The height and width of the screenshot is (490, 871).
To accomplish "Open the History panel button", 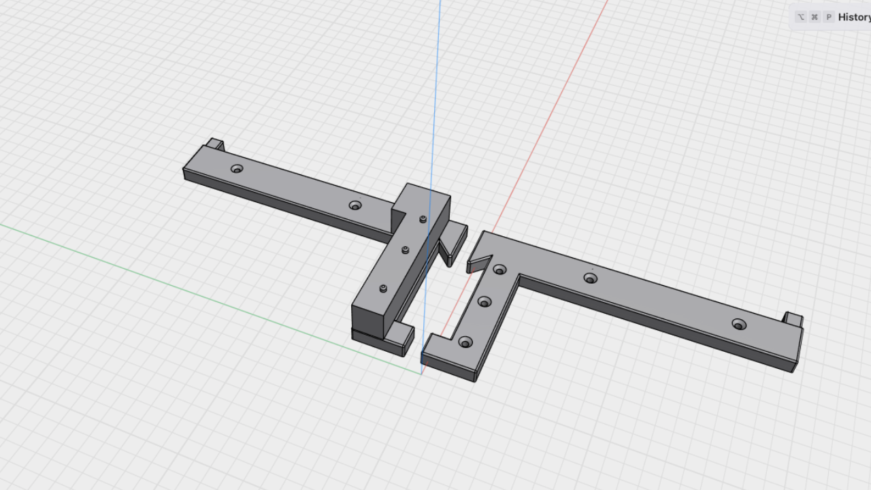I will pos(832,17).
